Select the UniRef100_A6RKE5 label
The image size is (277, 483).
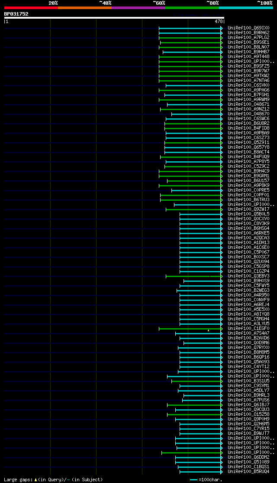[249, 233]
